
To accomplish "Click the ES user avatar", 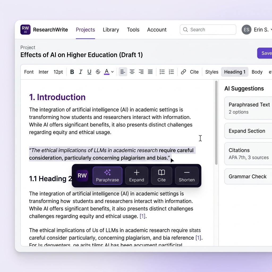I will [246, 30].
